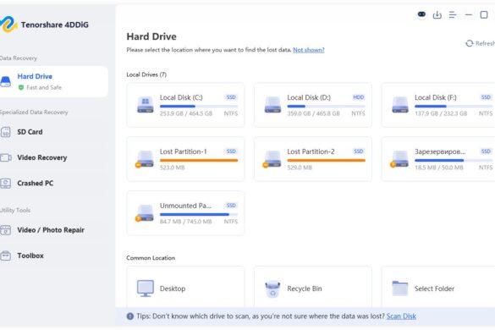Click Lost Partition-1 orange usage bar
The image size is (495, 330).
coord(199,161)
